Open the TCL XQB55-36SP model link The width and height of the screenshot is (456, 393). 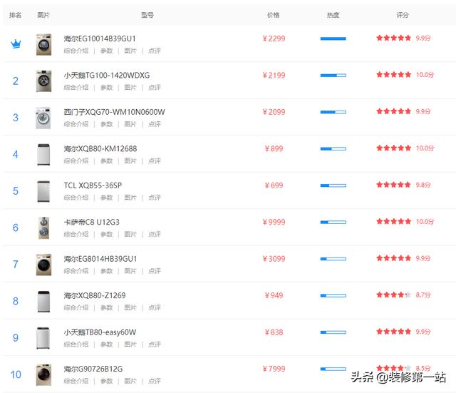coord(93,185)
